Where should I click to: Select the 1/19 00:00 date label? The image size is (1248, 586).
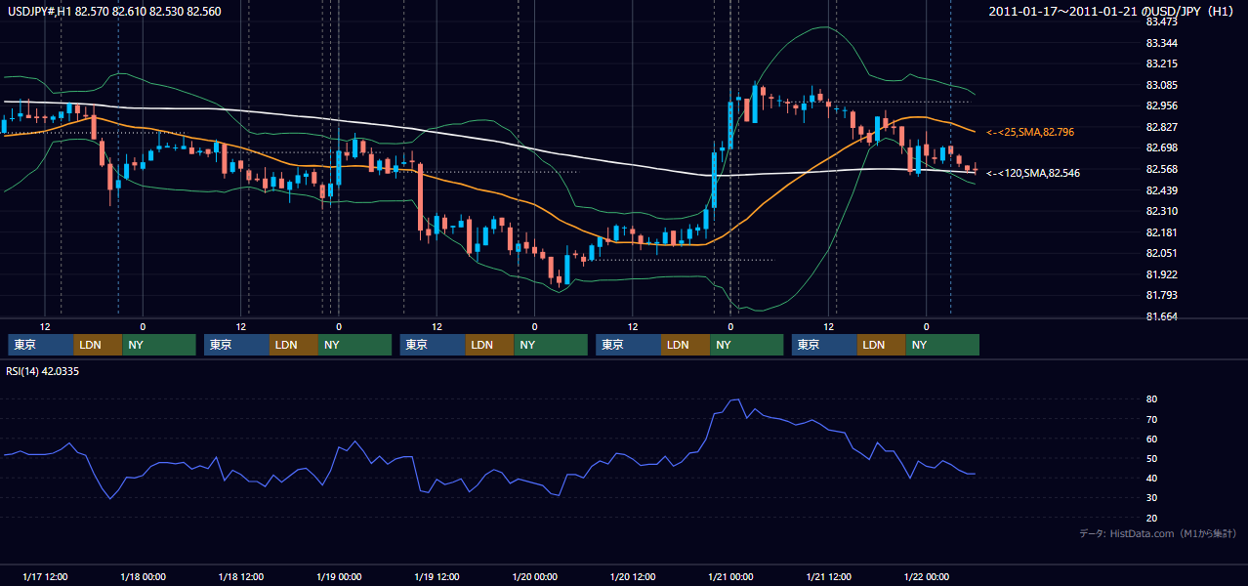pos(339,577)
